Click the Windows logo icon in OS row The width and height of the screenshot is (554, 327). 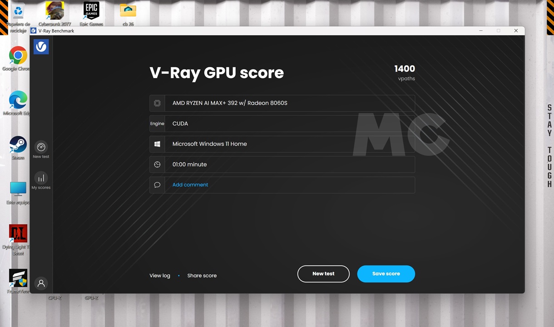(157, 144)
